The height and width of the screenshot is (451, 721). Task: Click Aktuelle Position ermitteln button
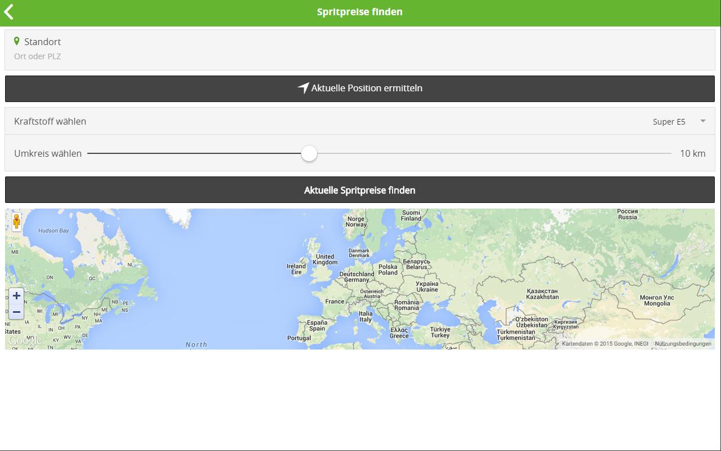[x=360, y=89]
